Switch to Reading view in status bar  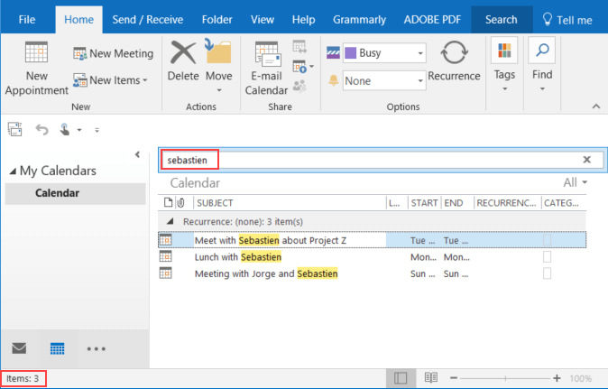point(431,378)
